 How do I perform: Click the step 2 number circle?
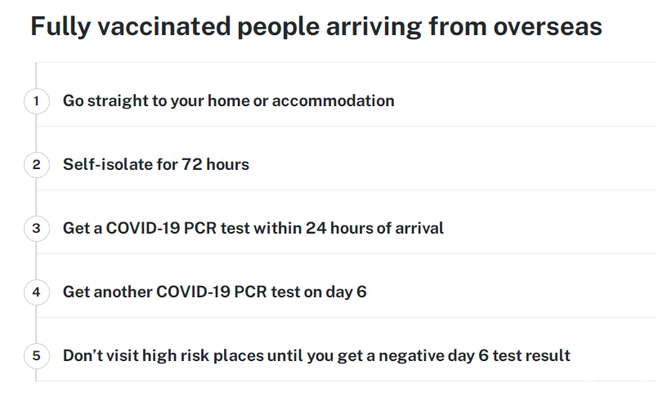(x=37, y=165)
